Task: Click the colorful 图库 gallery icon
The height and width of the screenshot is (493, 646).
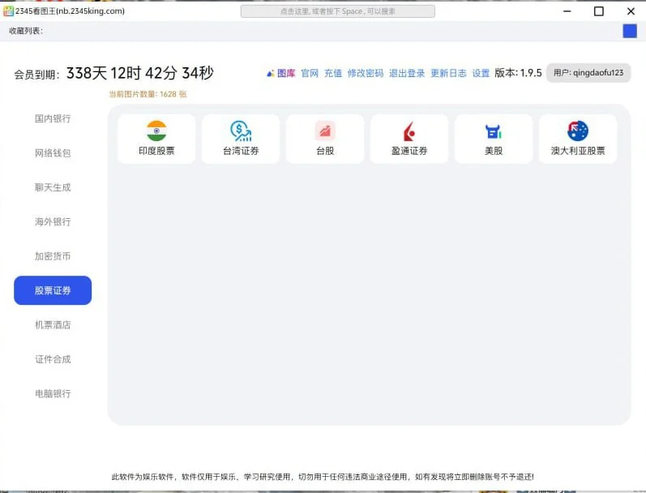Action: click(270, 73)
